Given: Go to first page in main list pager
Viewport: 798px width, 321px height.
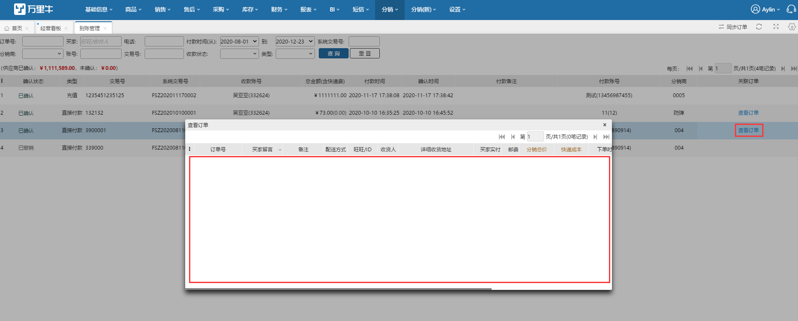Looking at the screenshot, I should [x=690, y=68].
